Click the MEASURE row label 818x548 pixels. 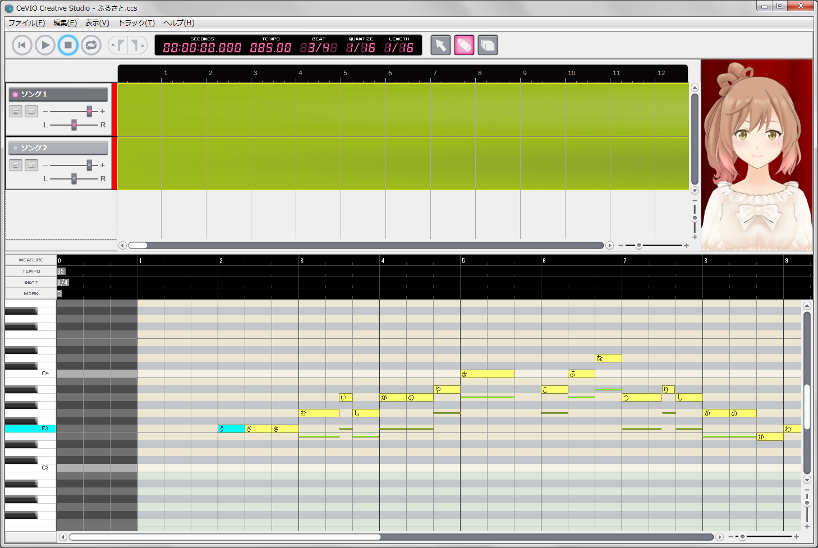coord(31,260)
